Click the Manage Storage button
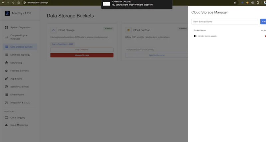 82,55
